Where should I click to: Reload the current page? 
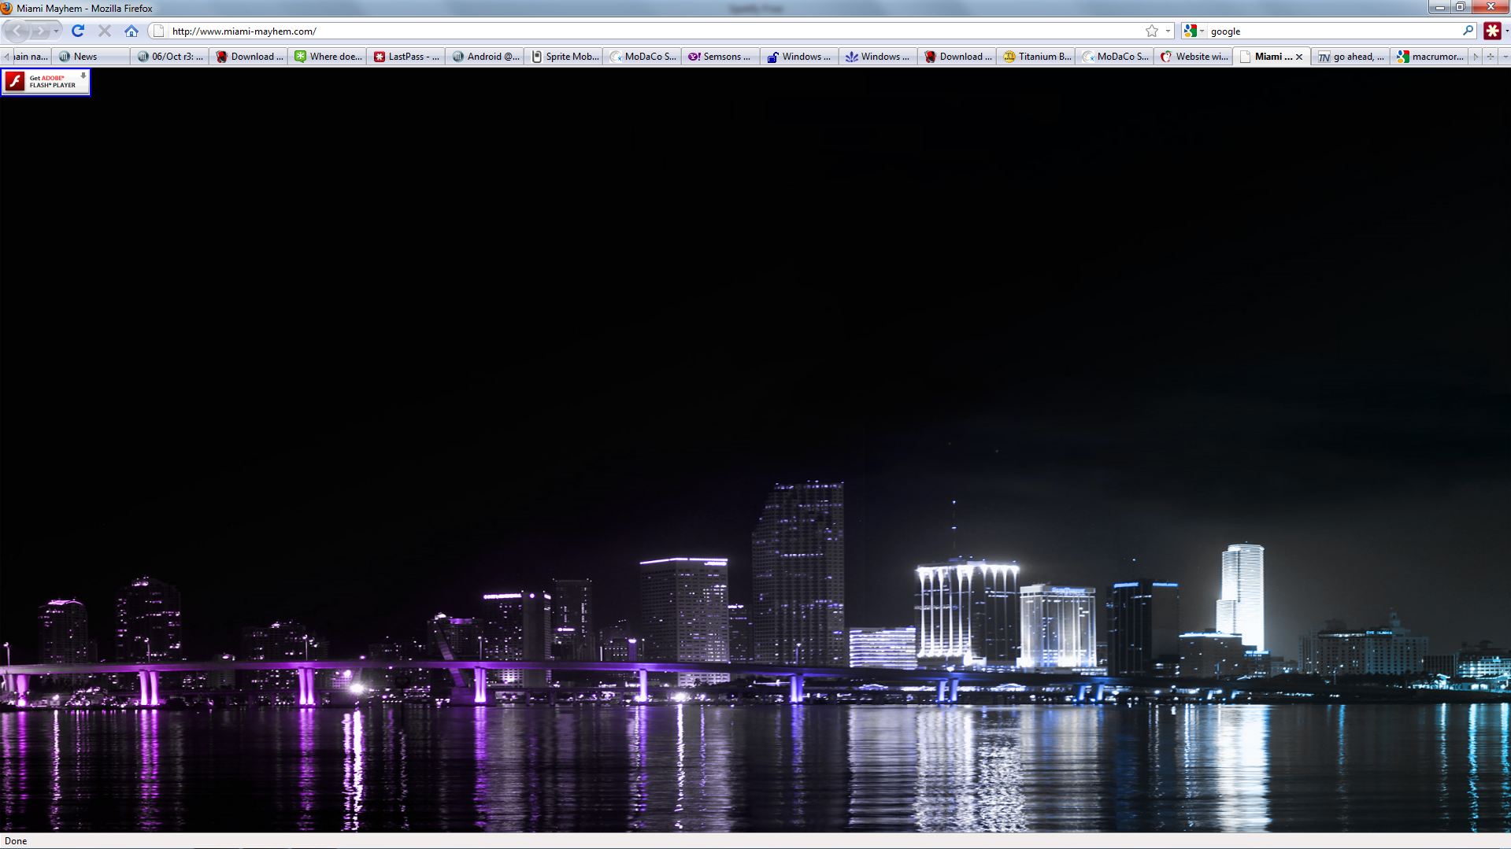78,31
